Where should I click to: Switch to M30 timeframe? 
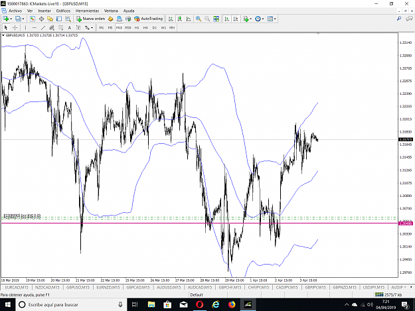[x=128, y=27]
